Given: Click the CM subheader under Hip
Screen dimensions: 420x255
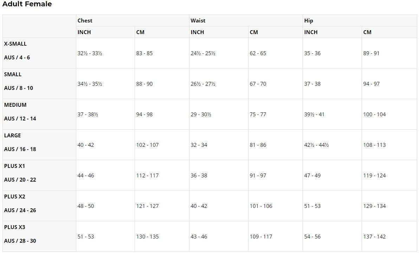Looking at the screenshot, I should (x=367, y=32).
